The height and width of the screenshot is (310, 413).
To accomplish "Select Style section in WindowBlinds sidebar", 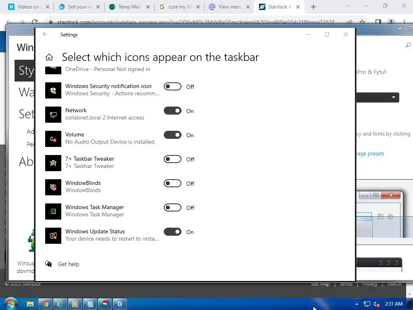I will [24, 70].
